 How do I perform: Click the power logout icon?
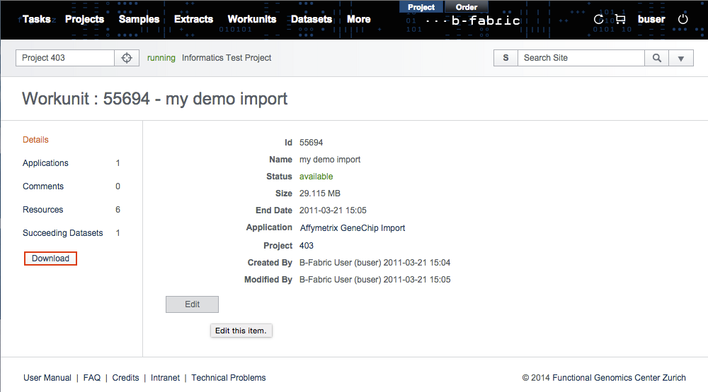pos(683,20)
